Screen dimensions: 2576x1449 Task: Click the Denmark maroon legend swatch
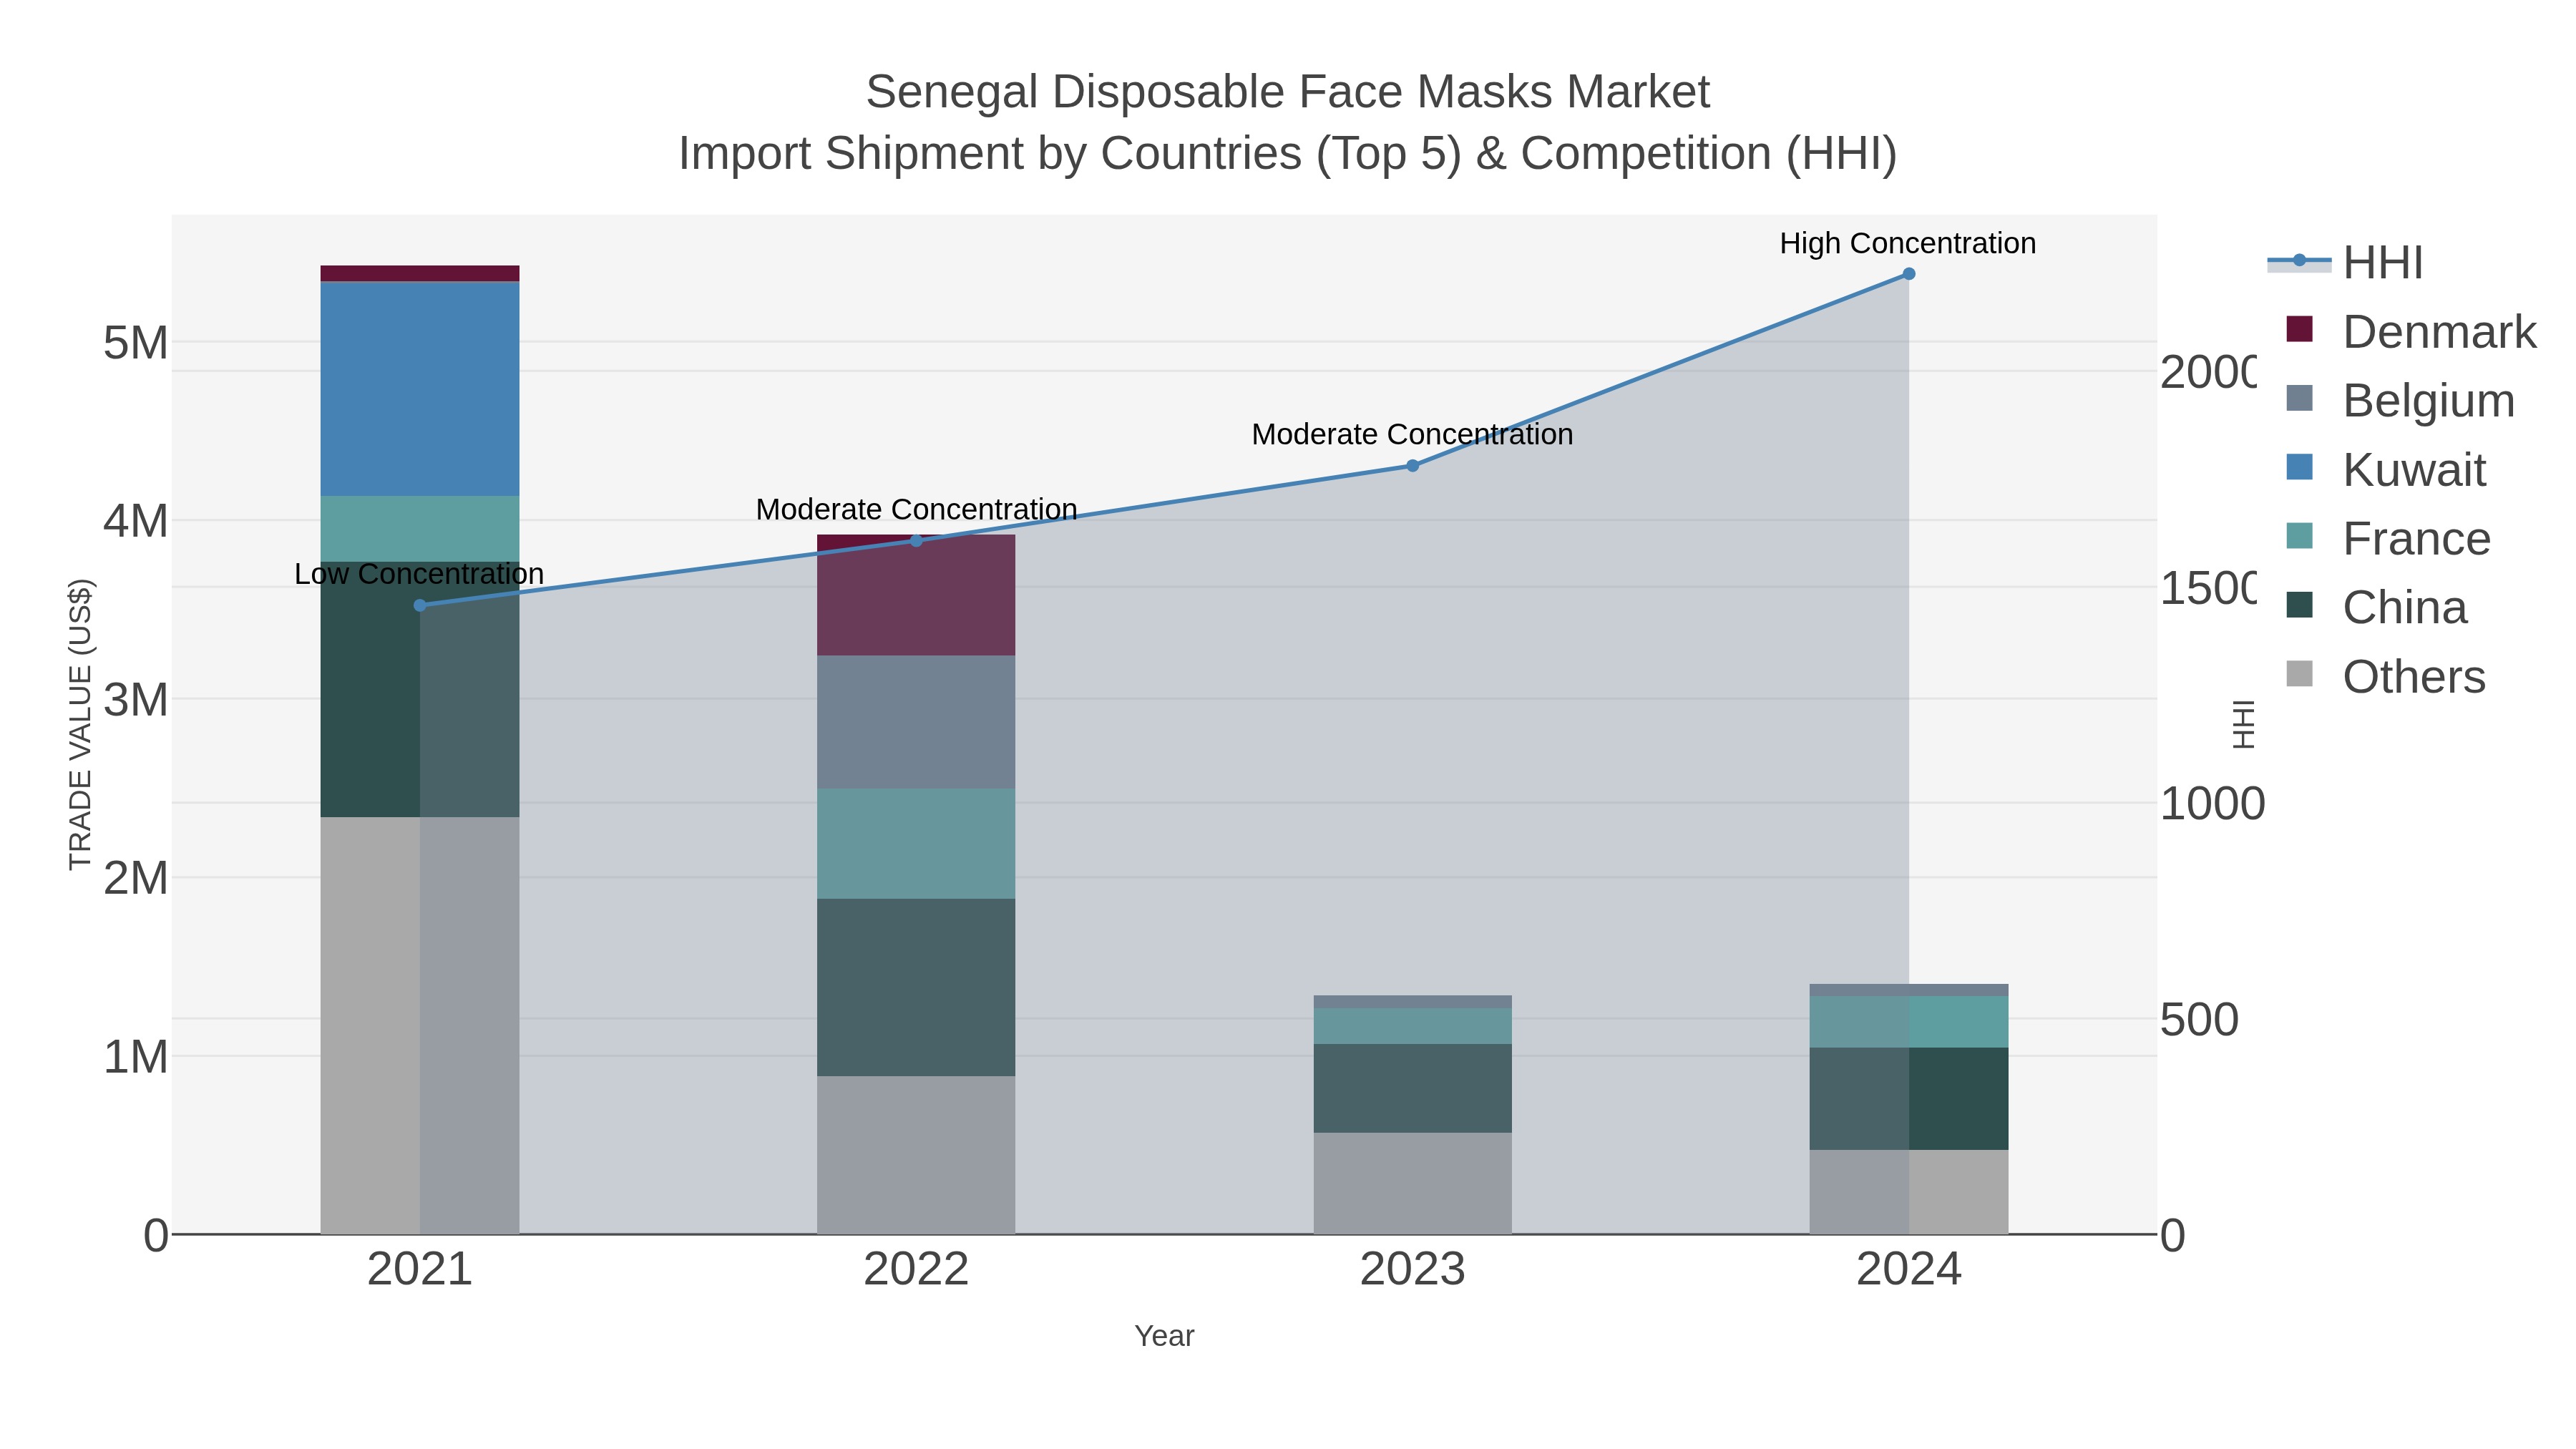point(2299,329)
